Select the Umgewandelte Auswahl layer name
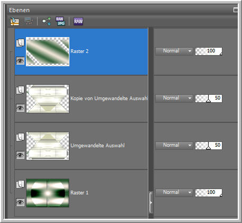The image size is (242, 223). pos(97,146)
